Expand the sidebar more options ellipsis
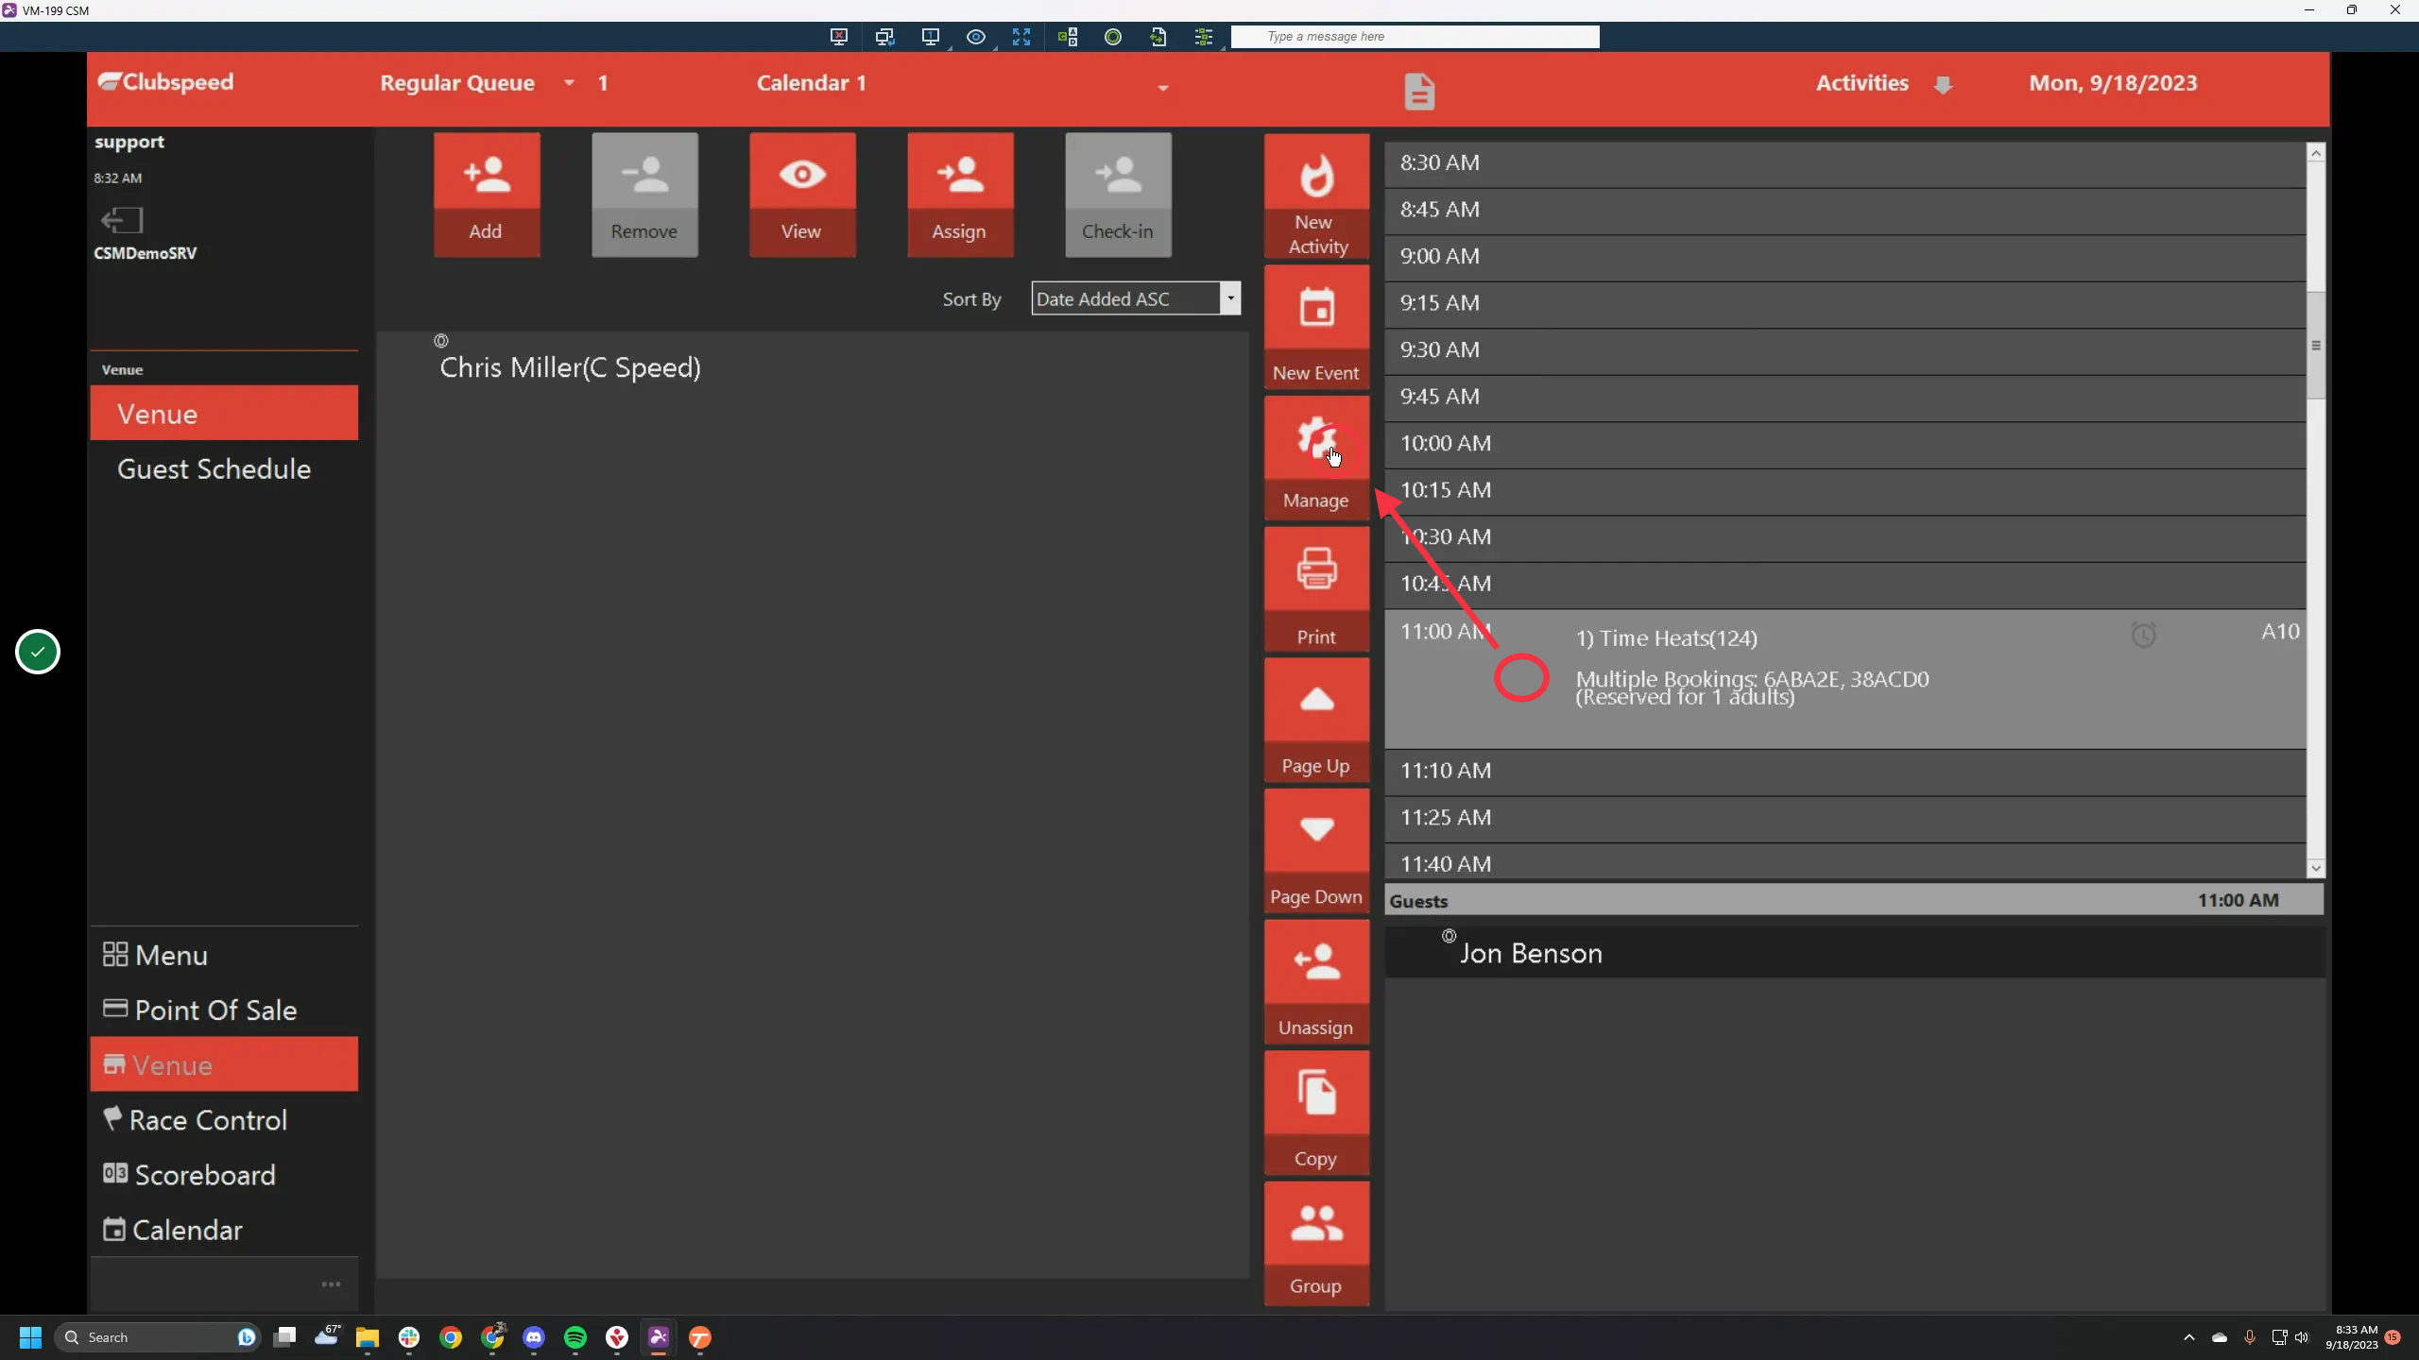Screen dimensions: 2419x1360 tap(331, 1284)
